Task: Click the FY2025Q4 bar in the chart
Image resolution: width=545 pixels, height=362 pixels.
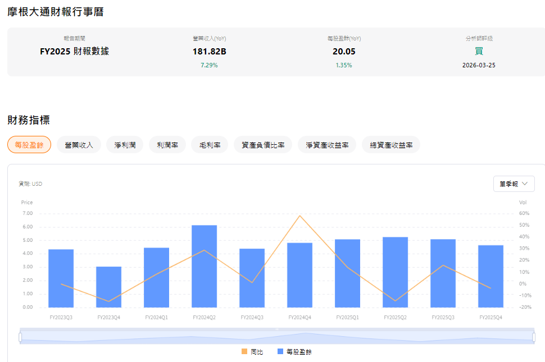Action: click(490, 275)
